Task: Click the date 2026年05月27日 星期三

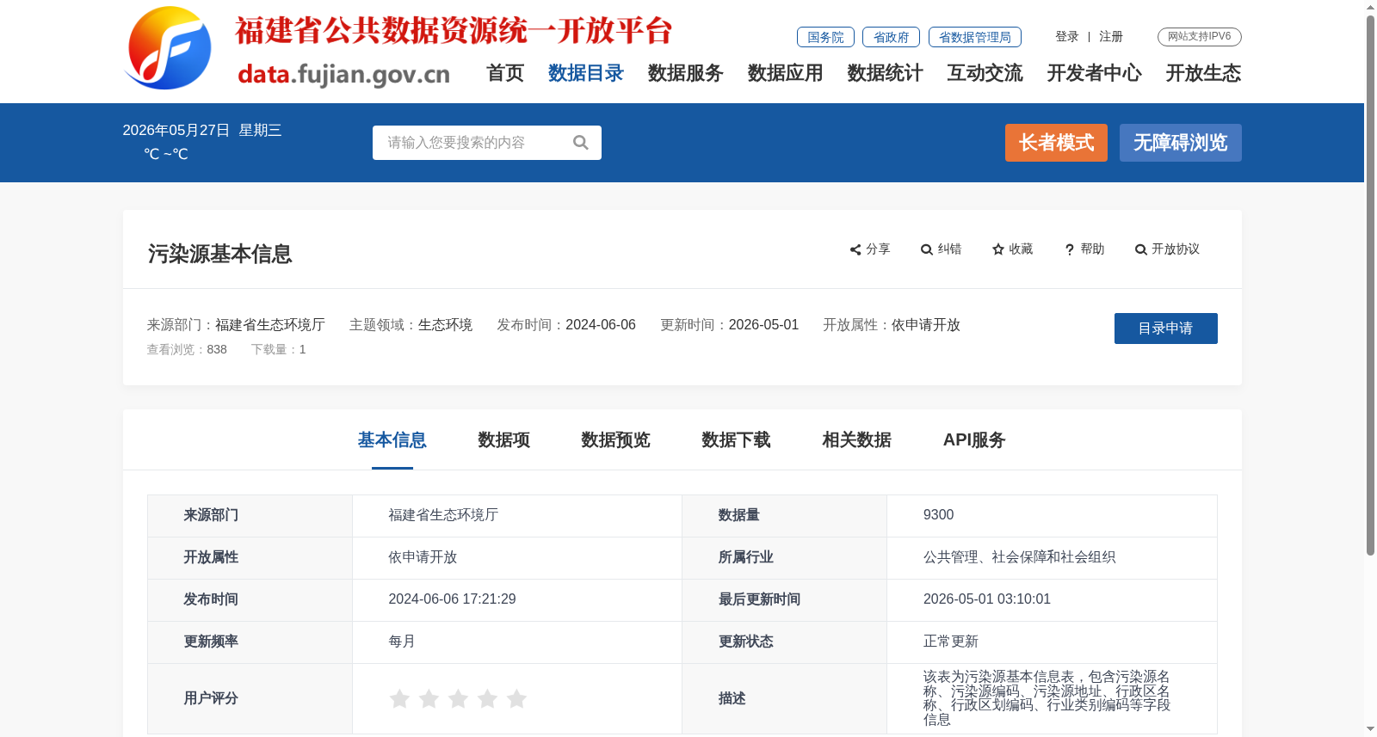Action: [202, 131]
